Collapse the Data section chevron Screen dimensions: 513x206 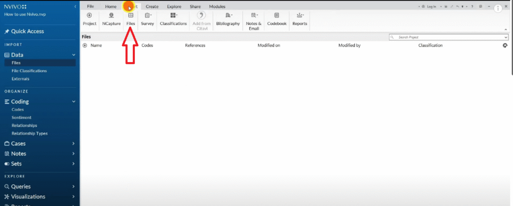(74, 55)
